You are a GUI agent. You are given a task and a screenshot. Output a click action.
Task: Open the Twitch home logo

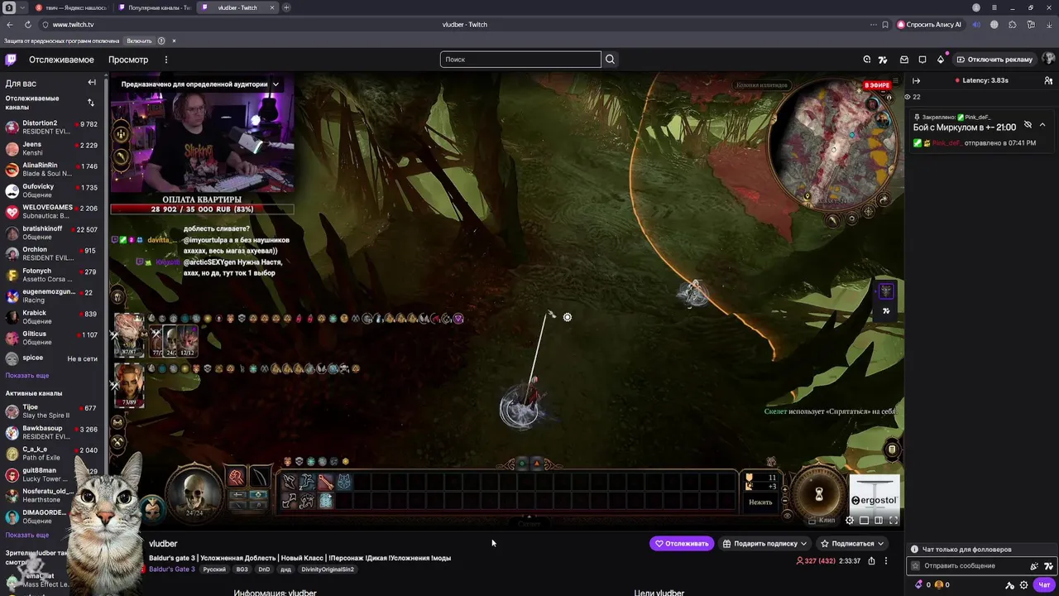pos(11,60)
